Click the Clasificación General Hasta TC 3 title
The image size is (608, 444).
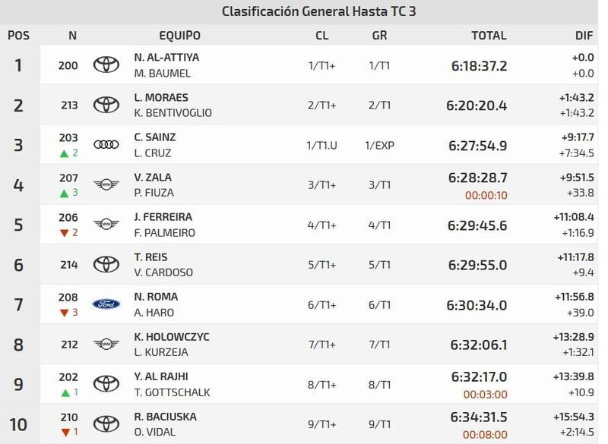[318, 11]
